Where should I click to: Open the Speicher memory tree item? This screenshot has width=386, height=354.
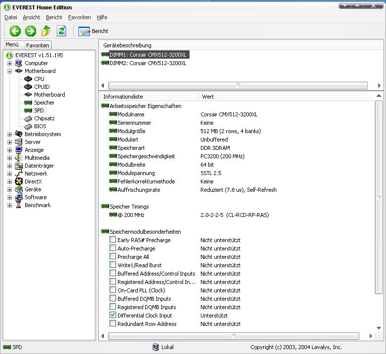[x=44, y=103]
